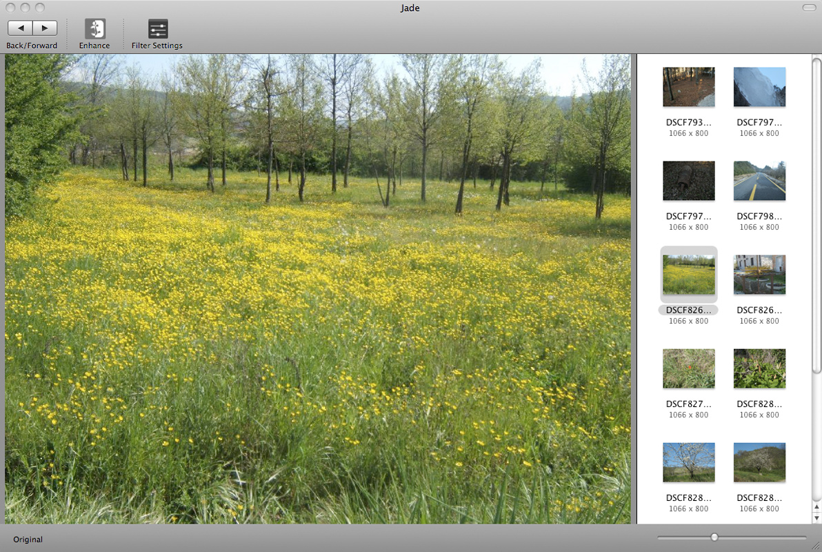Click the "DSCF793..." file name label
This screenshot has width=822, height=552.
[x=688, y=122]
